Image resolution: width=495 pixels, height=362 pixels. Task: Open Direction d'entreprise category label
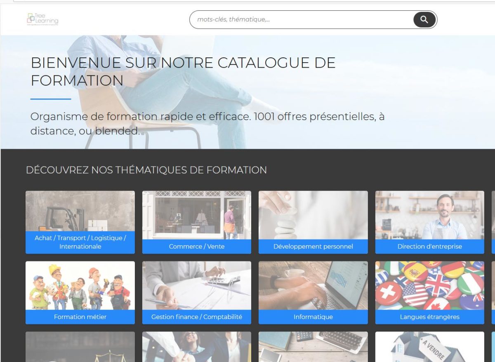tap(429, 247)
